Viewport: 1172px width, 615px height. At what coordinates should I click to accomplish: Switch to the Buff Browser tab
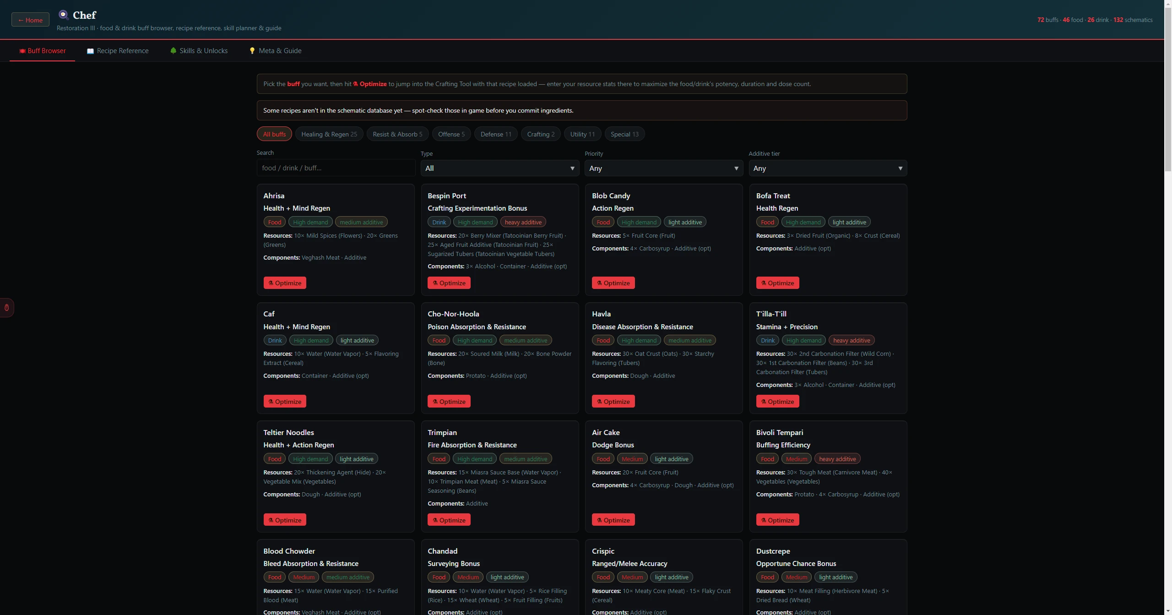click(x=42, y=51)
